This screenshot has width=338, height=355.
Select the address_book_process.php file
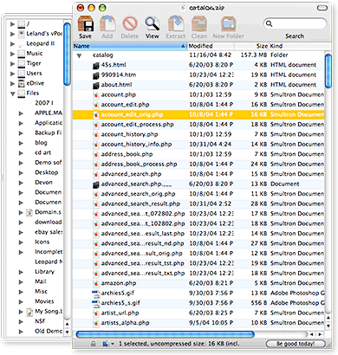pos(139,165)
